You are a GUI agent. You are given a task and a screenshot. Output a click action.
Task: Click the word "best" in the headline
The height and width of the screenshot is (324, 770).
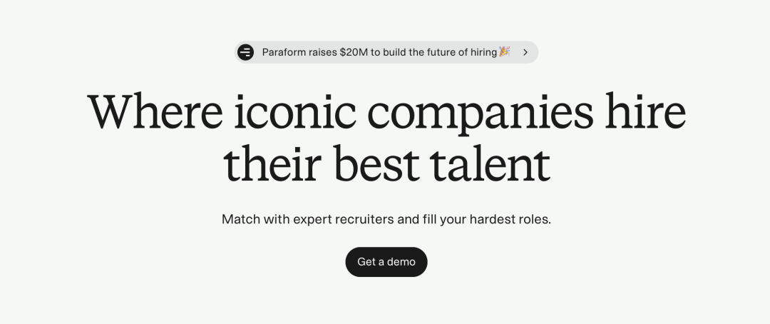pyautogui.click(x=376, y=163)
